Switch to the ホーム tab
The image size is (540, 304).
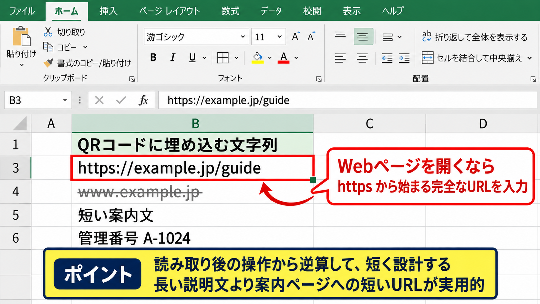67,11
